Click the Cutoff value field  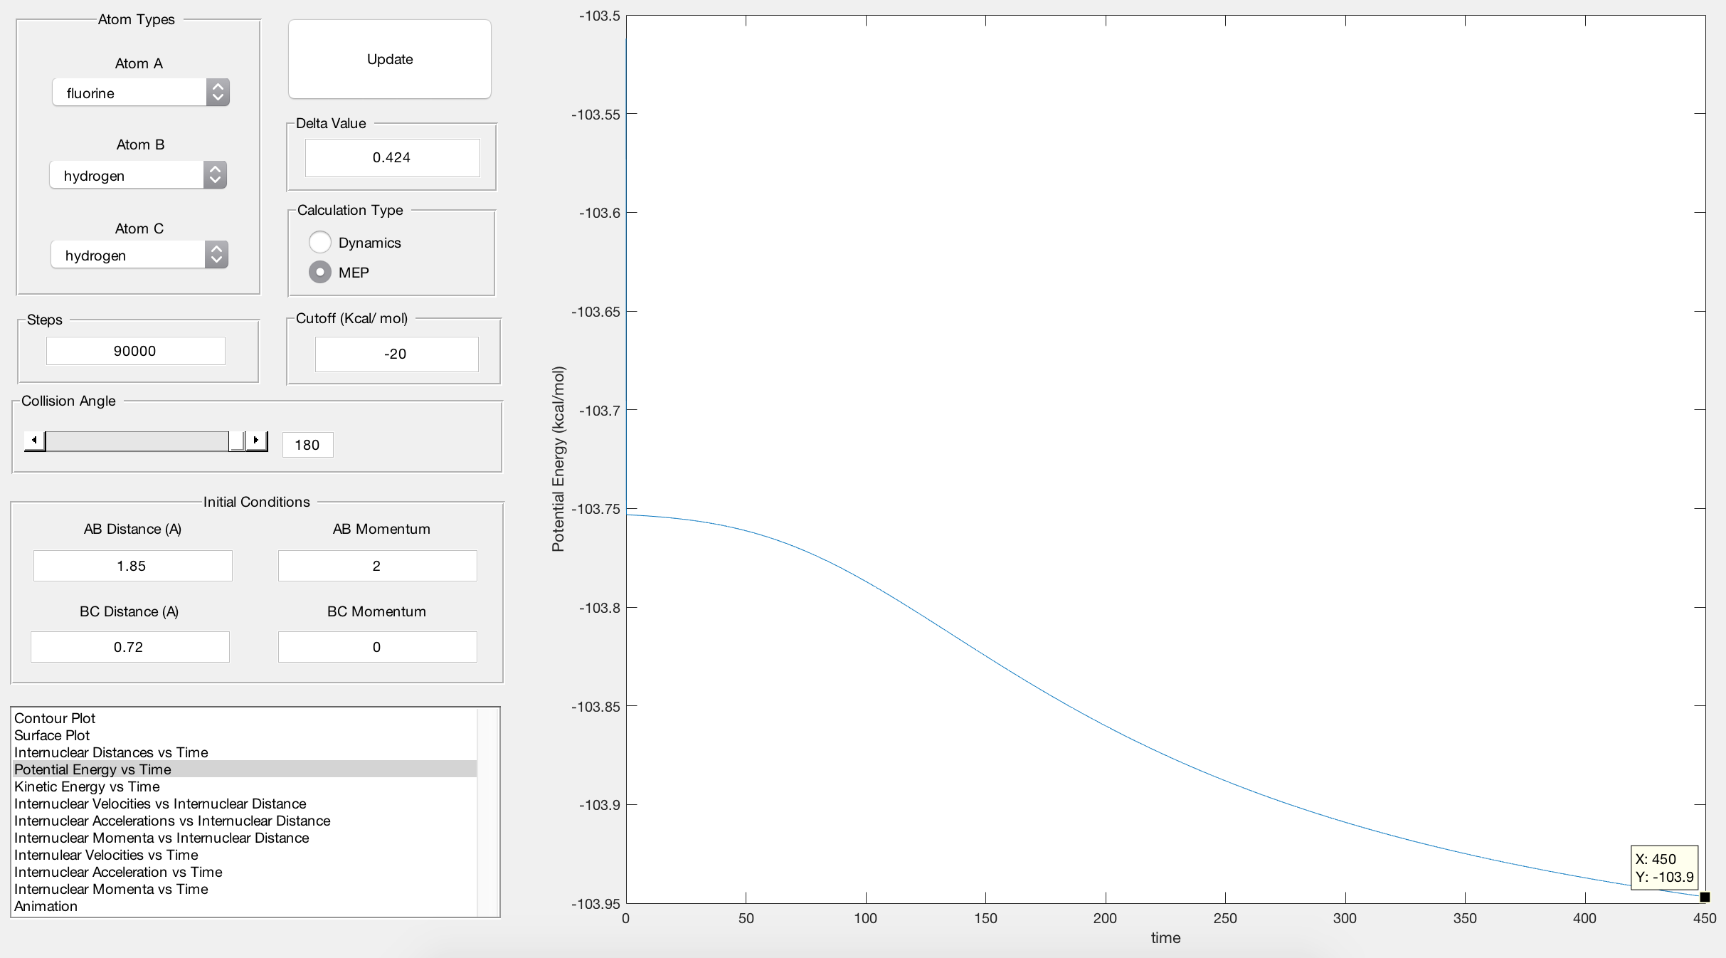[x=396, y=354]
